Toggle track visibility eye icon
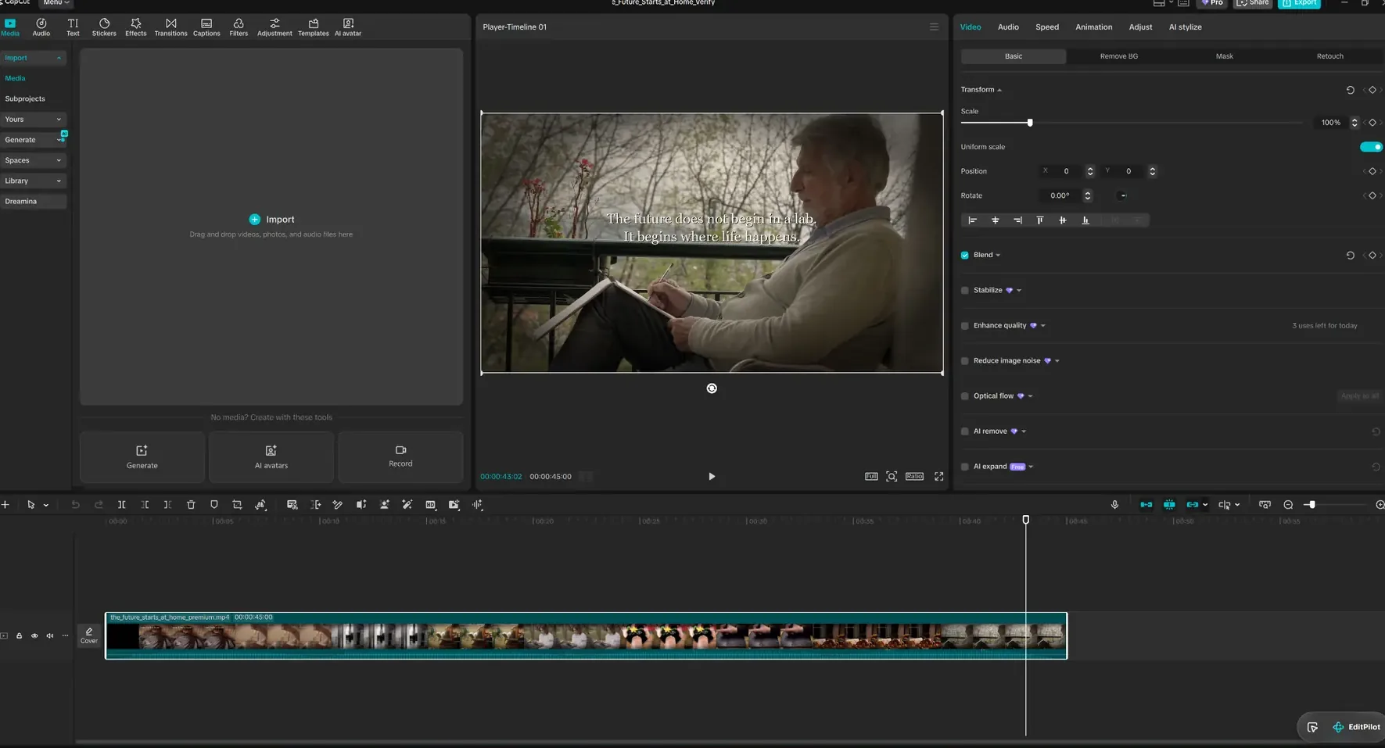The image size is (1385, 748). 34,635
